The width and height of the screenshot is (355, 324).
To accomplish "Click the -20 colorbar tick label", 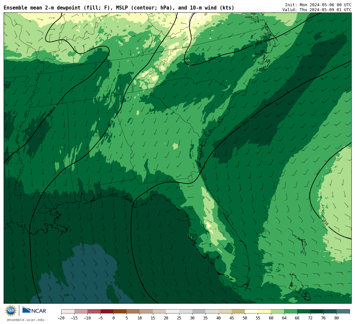I will (x=61, y=318).
